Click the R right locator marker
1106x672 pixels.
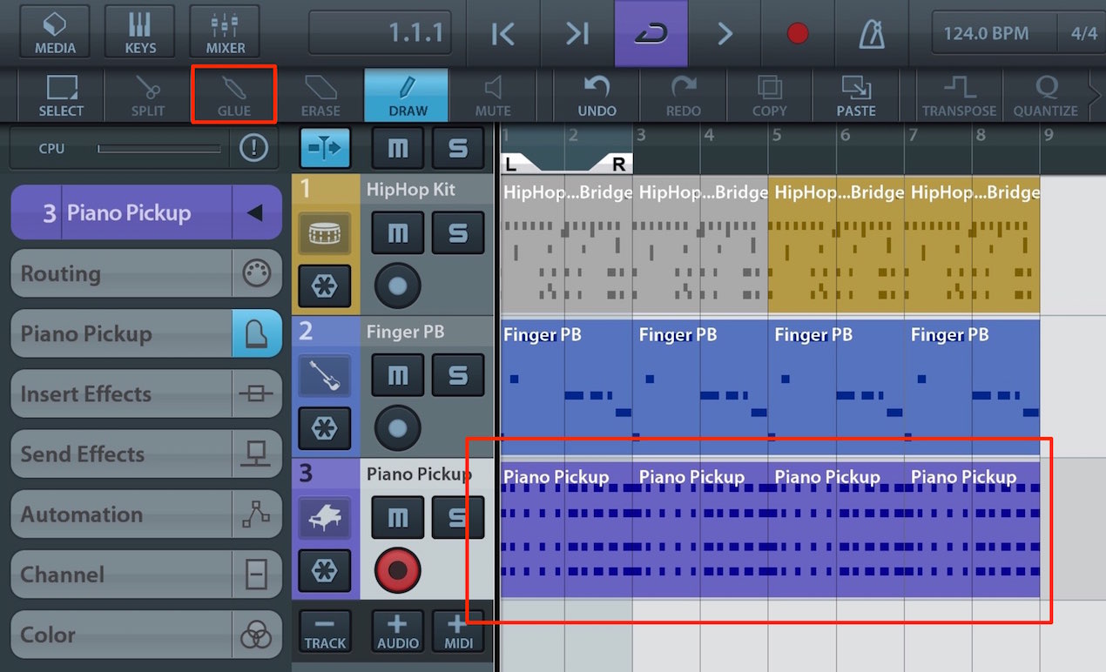pos(617,165)
